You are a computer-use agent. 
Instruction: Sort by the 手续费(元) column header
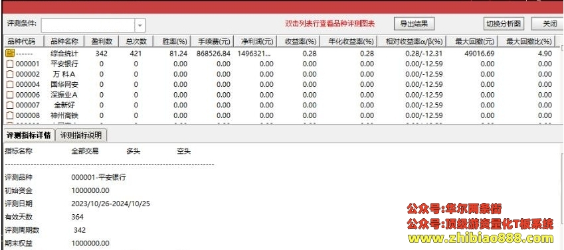click(x=212, y=42)
